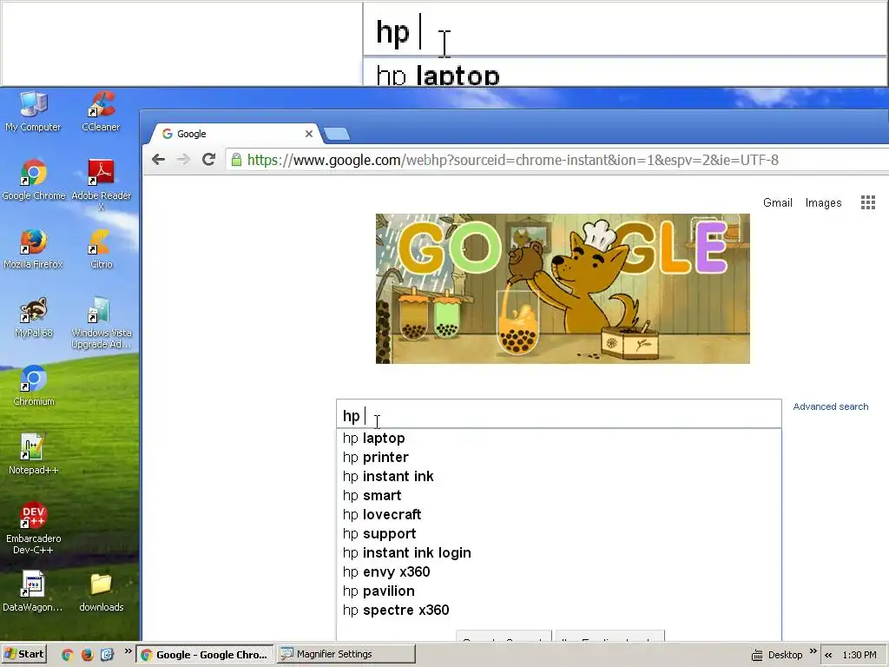Click inside the Google search box
This screenshot has width=889, height=667.
(558, 414)
